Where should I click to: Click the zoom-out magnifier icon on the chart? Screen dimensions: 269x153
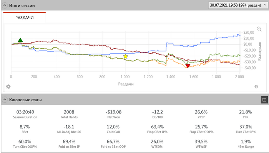[x=259, y=29]
